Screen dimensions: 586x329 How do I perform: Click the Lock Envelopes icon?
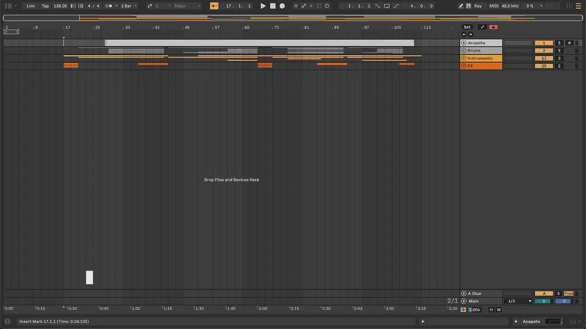pos(493,27)
